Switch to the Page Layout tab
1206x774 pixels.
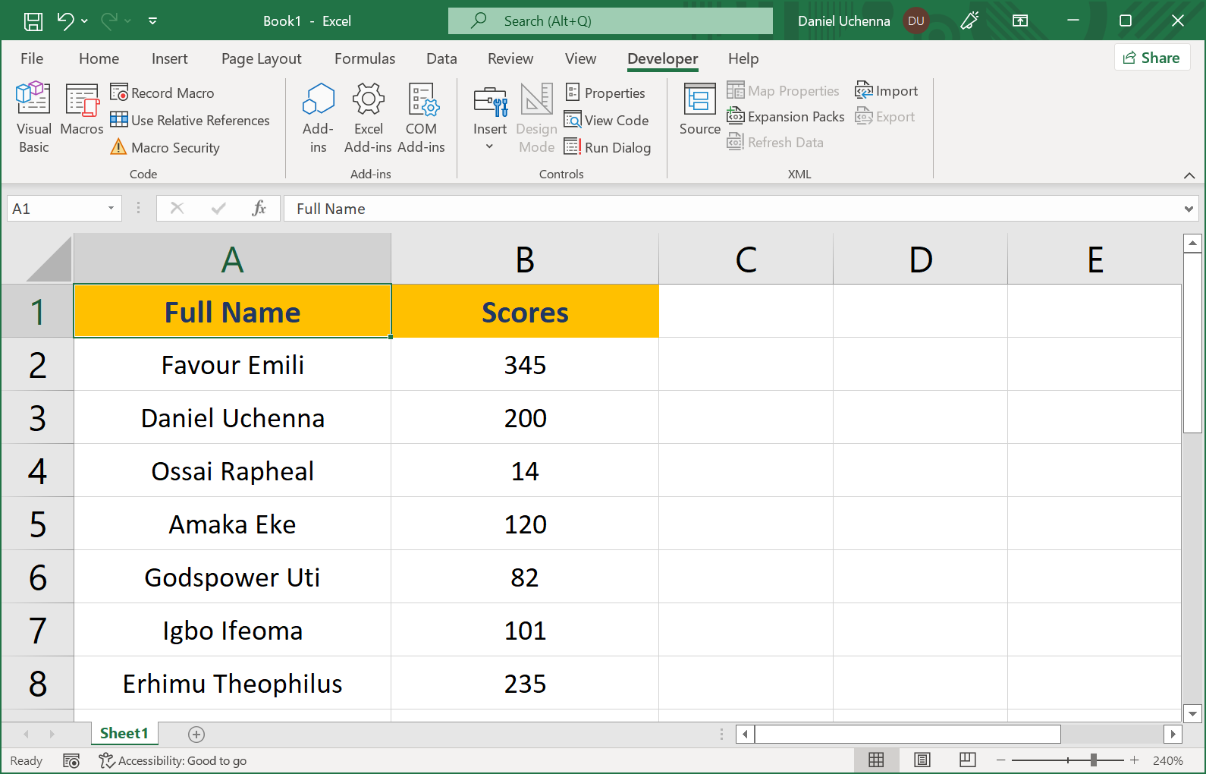coord(261,58)
